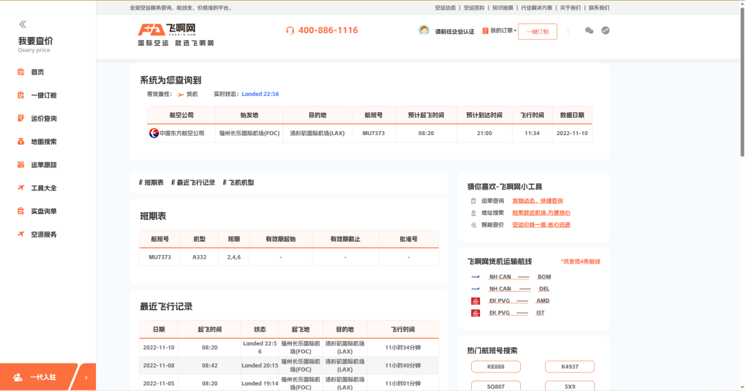Open 空运价格一搜,省心迅速 link
The width and height of the screenshot is (745, 391).
[x=542, y=225]
